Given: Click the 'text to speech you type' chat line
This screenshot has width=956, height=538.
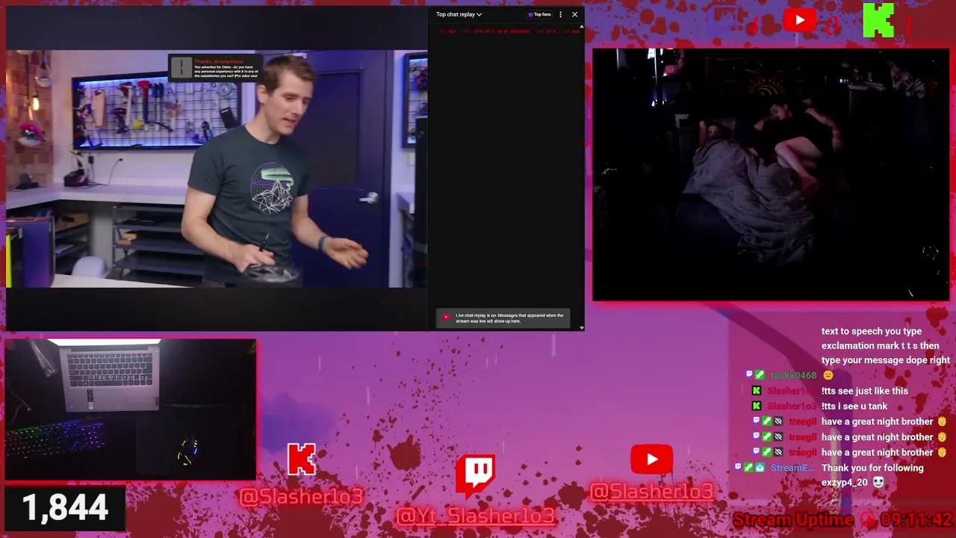Looking at the screenshot, I should pyautogui.click(x=872, y=331).
